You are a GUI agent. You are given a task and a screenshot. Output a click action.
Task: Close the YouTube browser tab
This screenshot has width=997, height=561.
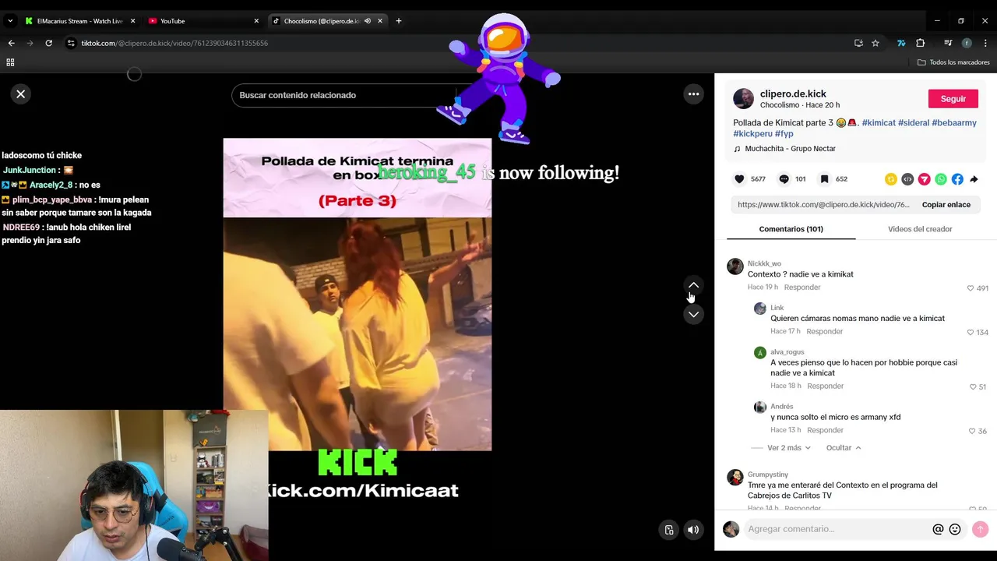[256, 21]
